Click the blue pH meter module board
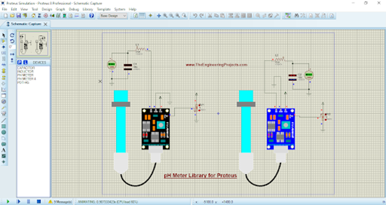Viewport: 386px width, 205px height. pos(280,129)
